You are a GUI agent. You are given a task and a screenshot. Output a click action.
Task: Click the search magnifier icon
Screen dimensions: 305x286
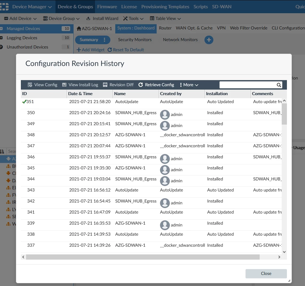click(279, 85)
